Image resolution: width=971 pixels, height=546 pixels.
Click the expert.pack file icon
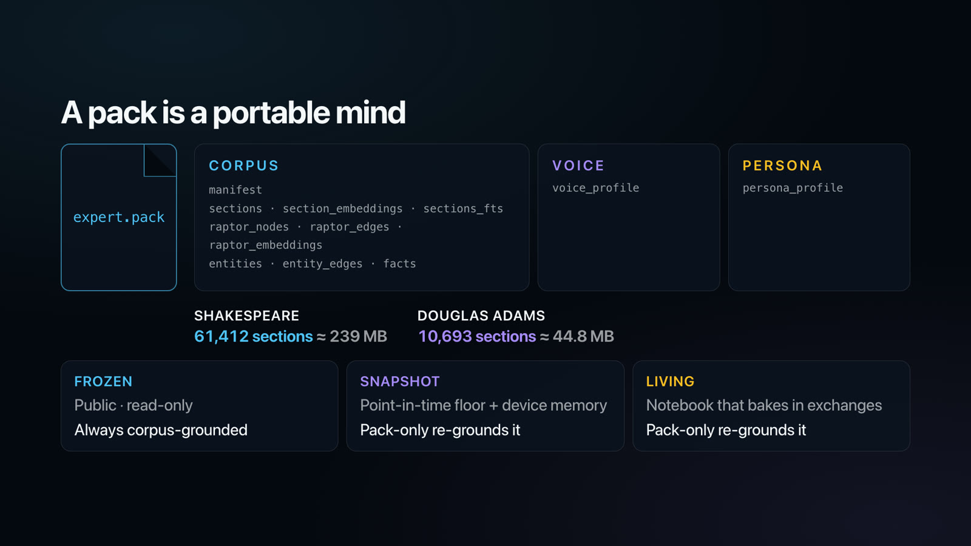(x=119, y=217)
